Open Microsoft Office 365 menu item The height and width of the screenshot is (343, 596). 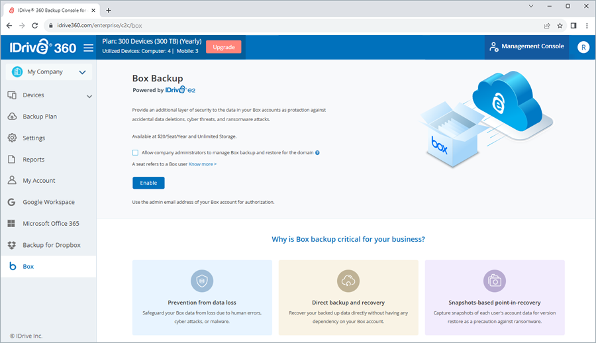pos(48,224)
